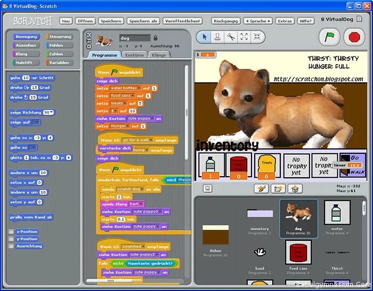Switch to Kostüme tab

point(134,55)
